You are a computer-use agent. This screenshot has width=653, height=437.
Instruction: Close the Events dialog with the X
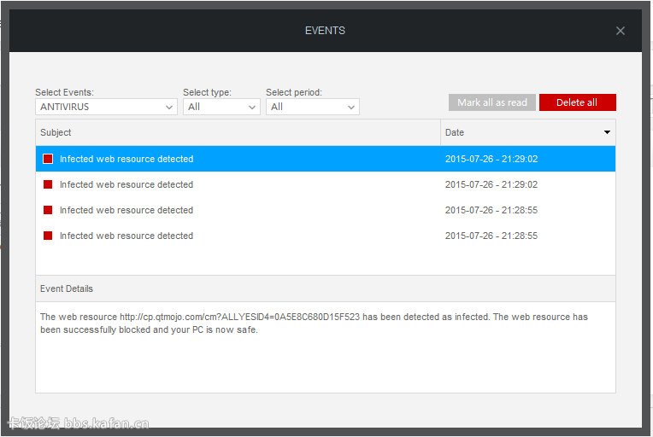click(x=621, y=31)
